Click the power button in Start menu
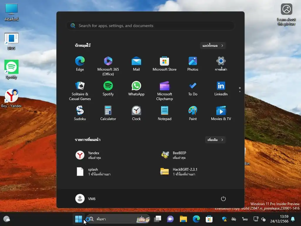 223,199
